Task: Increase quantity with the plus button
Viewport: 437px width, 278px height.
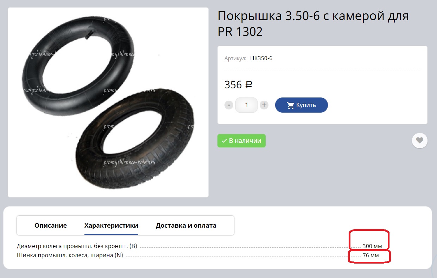Action: coord(264,105)
